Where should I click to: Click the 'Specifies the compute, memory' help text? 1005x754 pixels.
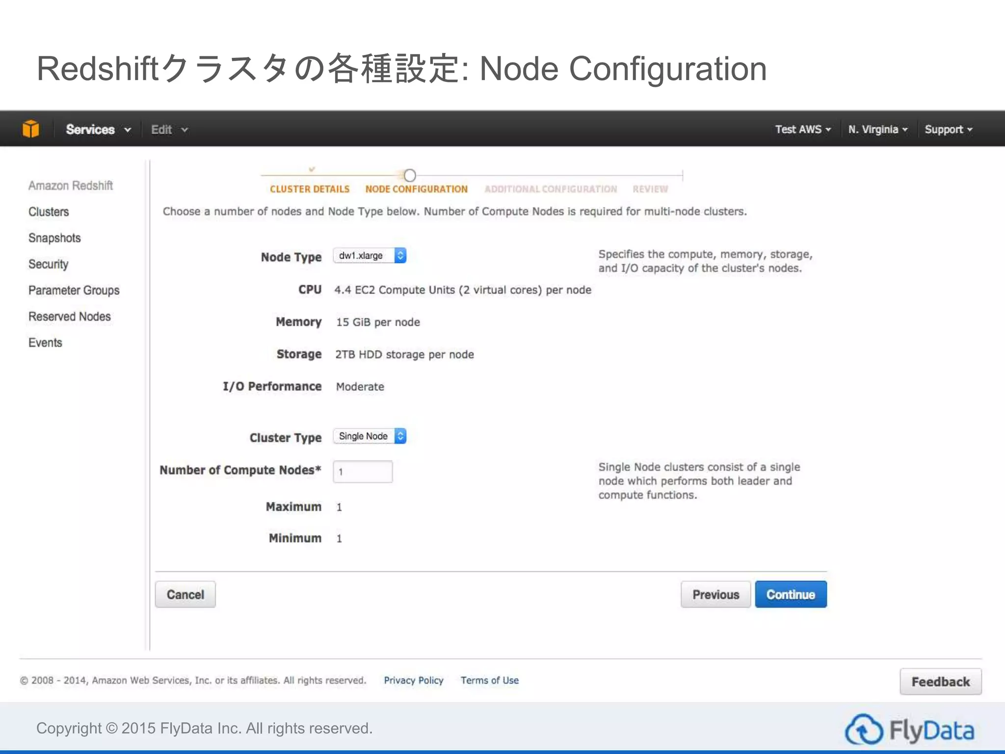[705, 261]
